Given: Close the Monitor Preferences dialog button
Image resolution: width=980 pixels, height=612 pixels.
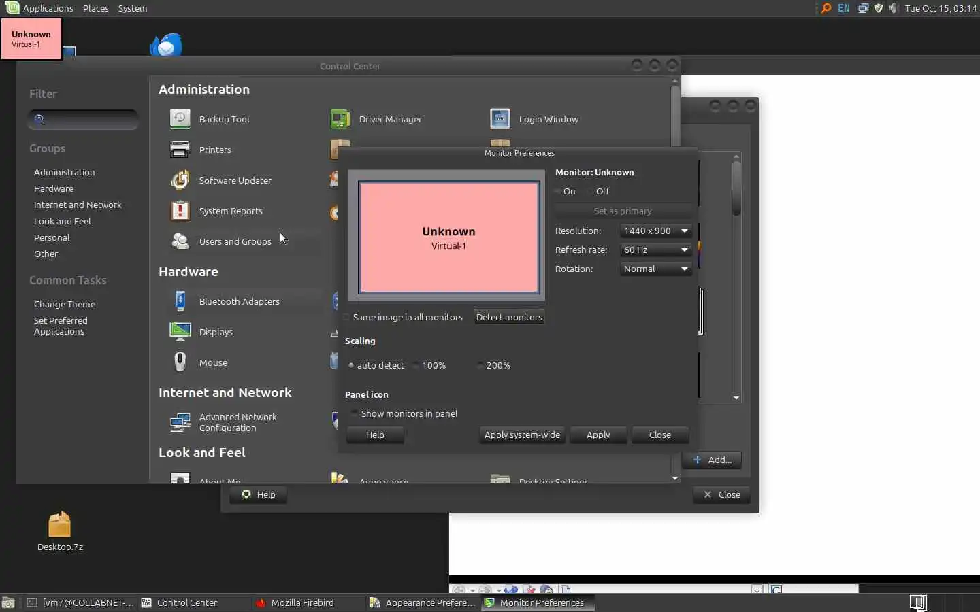Looking at the screenshot, I should 660,435.
